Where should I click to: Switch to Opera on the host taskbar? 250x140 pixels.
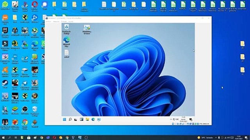pos(54,138)
